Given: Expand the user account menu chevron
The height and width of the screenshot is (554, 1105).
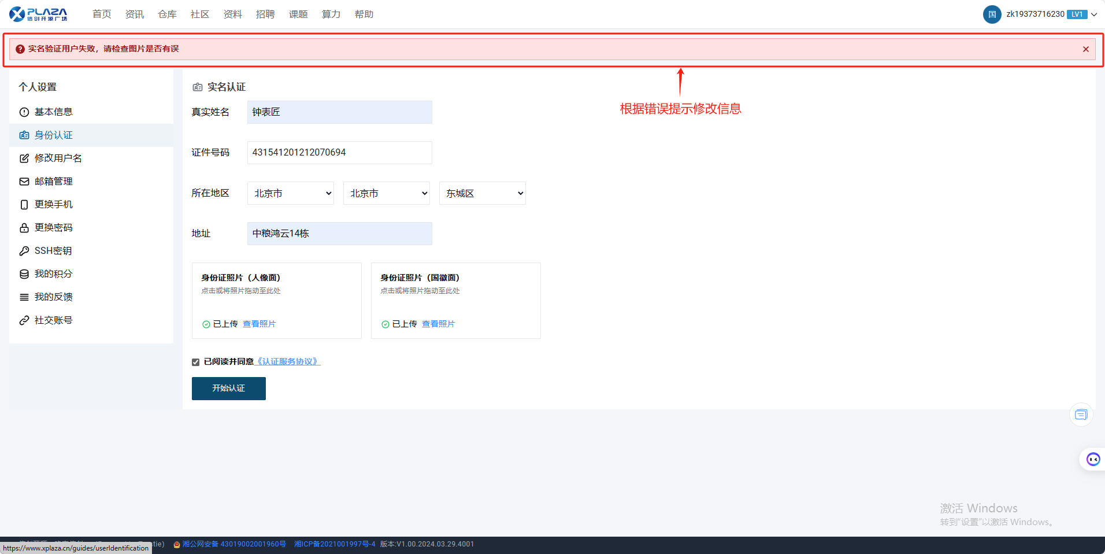Looking at the screenshot, I should click(1094, 14).
